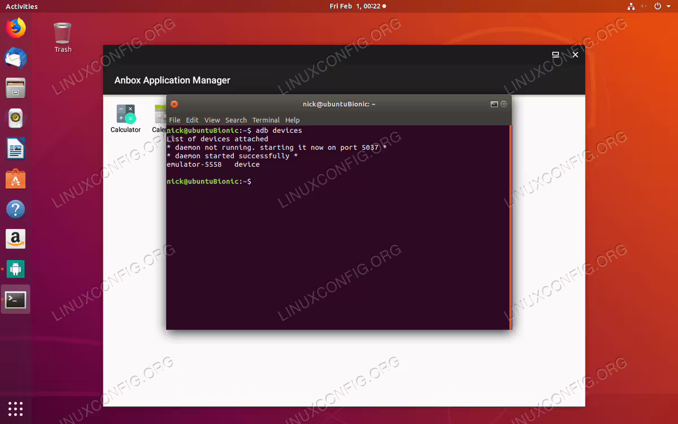Open Rhythmbox music player dock icon
This screenshot has width=678, height=424.
point(16,119)
